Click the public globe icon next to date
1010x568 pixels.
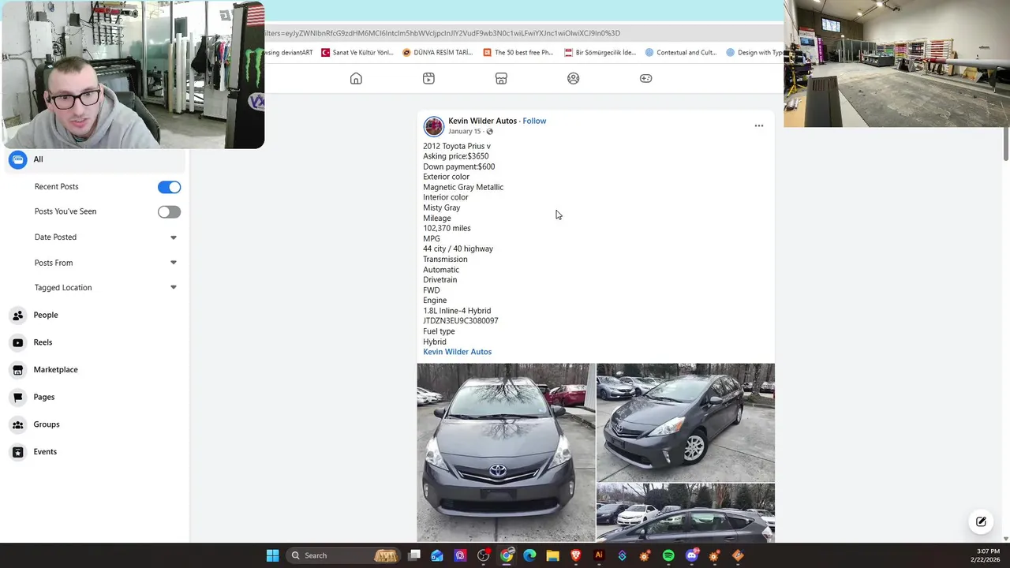pos(489,132)
